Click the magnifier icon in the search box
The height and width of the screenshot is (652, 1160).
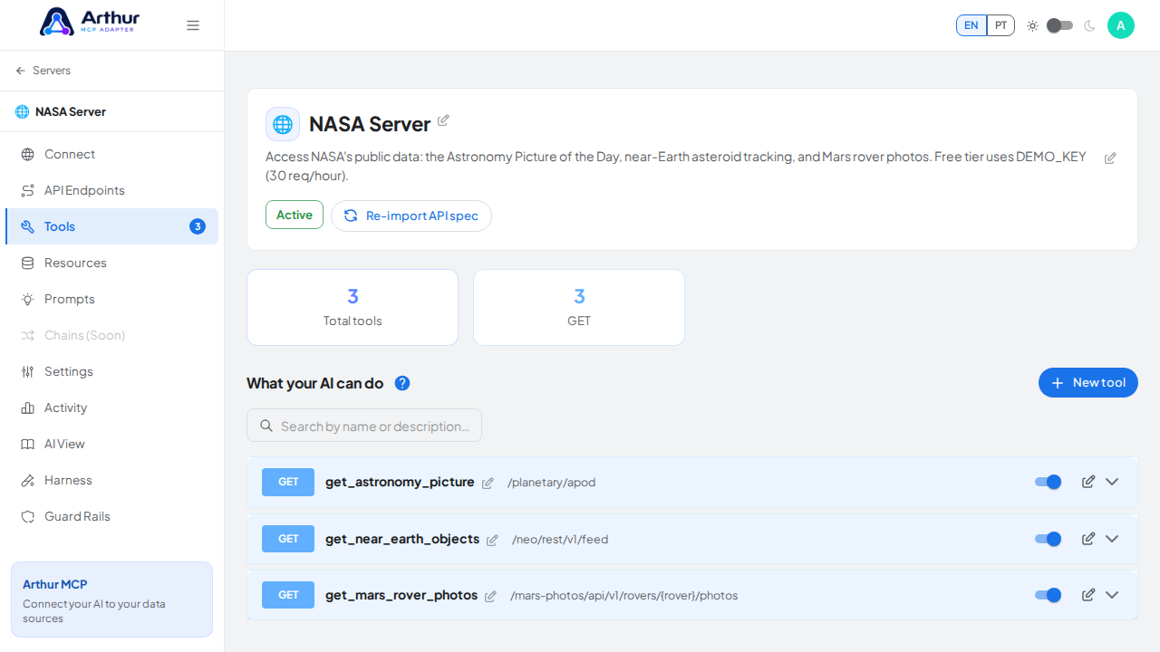coord(266,426)
